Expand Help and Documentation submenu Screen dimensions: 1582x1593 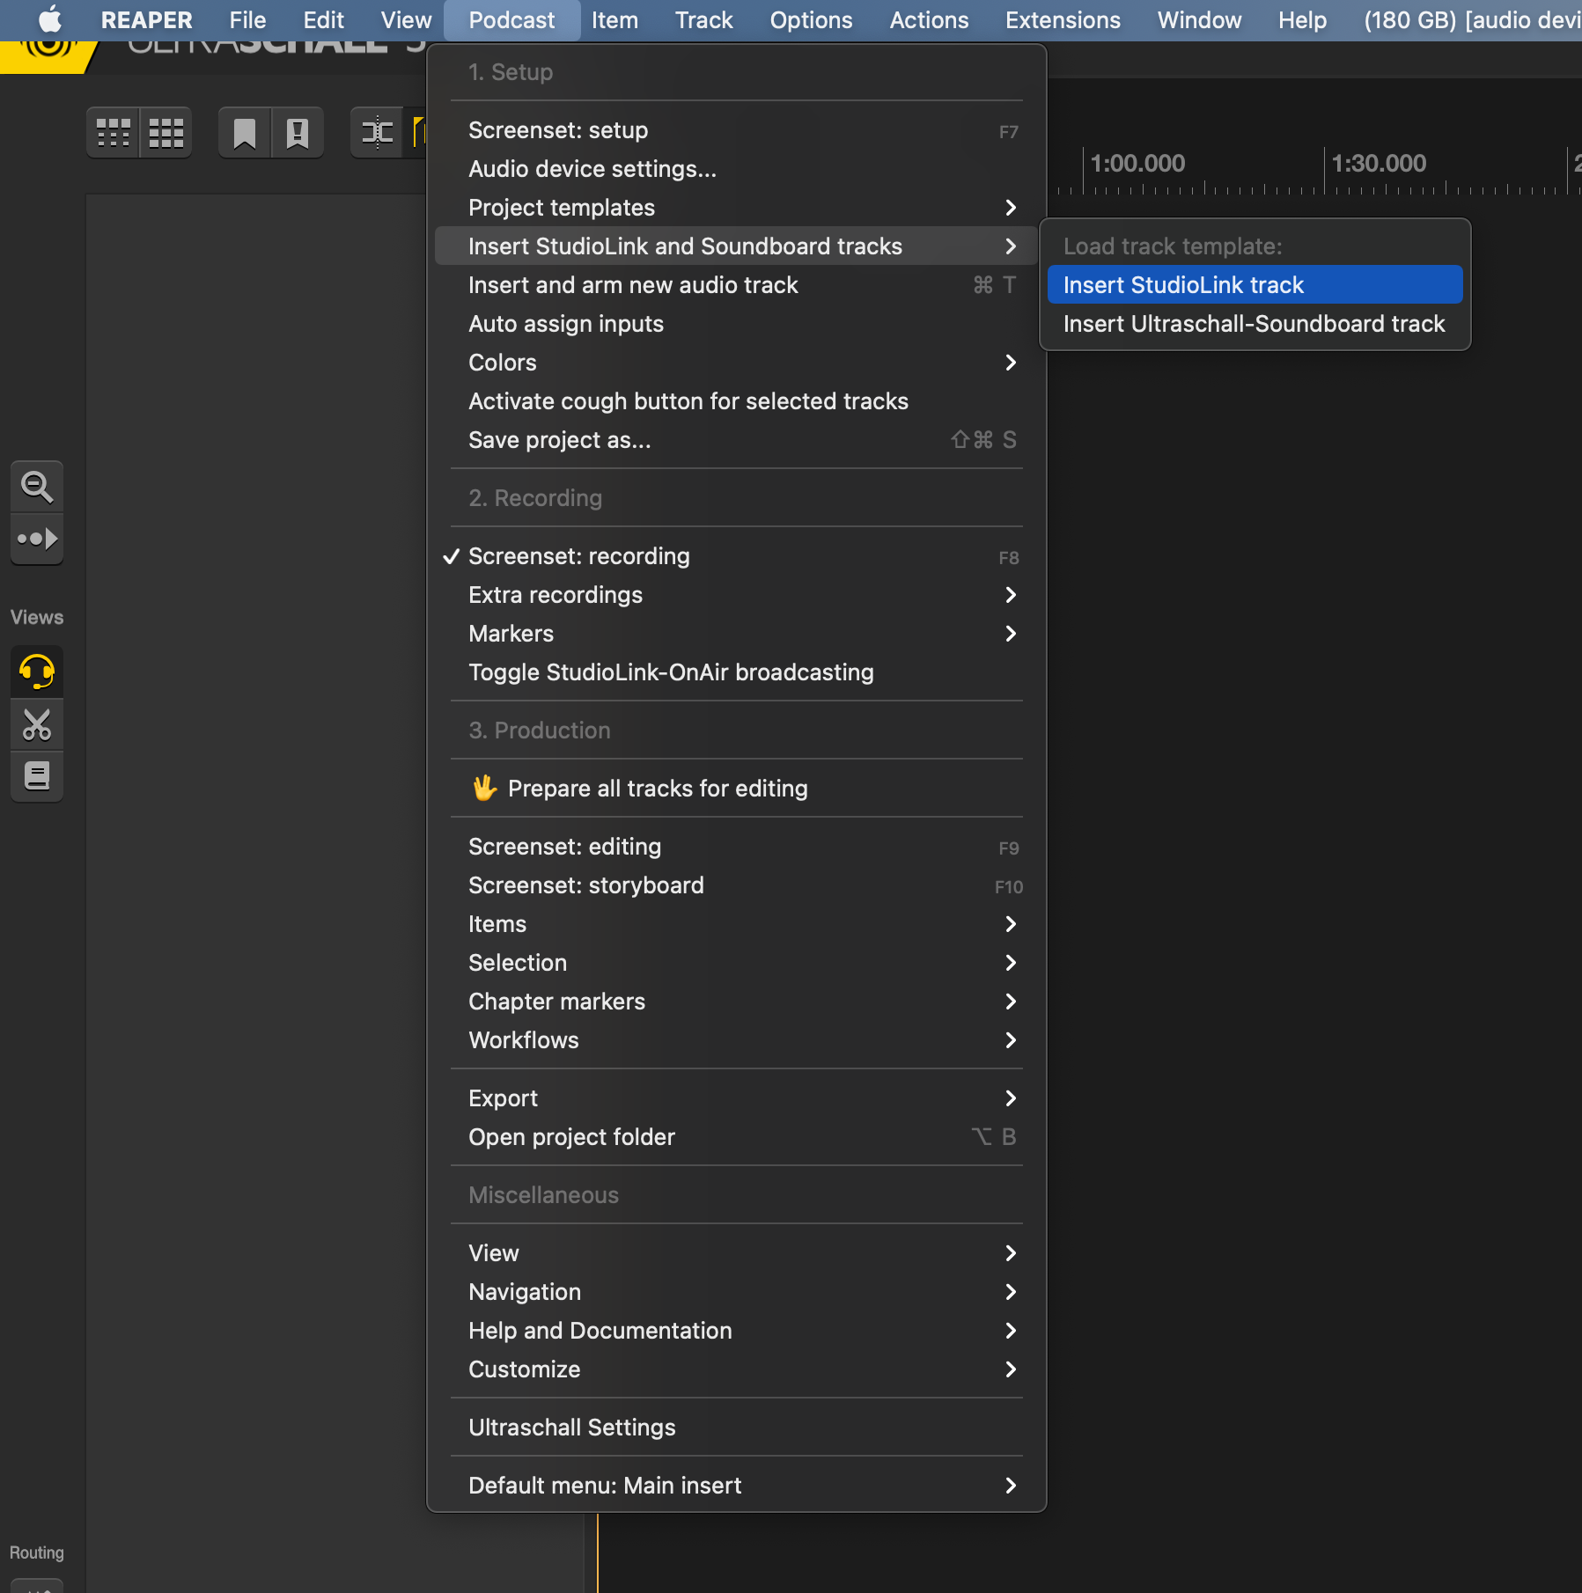tap(736, 1331)
